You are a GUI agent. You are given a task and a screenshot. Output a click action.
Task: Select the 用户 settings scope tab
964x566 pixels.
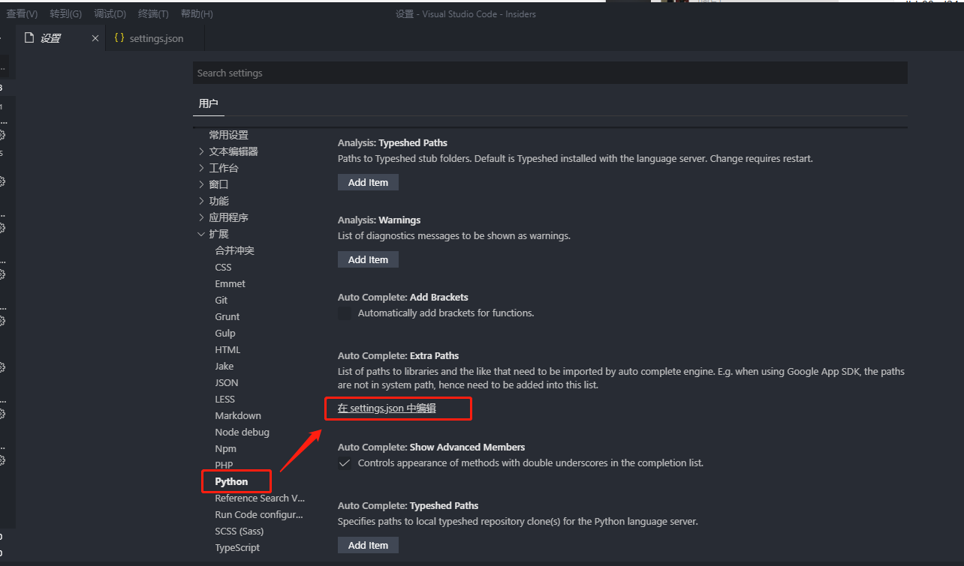pyautogui.click(x=208, y=103)
